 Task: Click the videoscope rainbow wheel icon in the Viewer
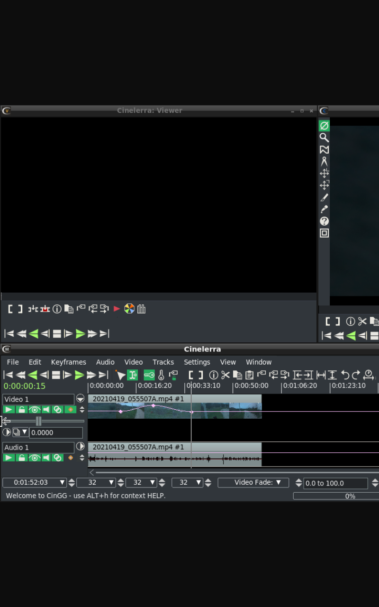point(129,309)
